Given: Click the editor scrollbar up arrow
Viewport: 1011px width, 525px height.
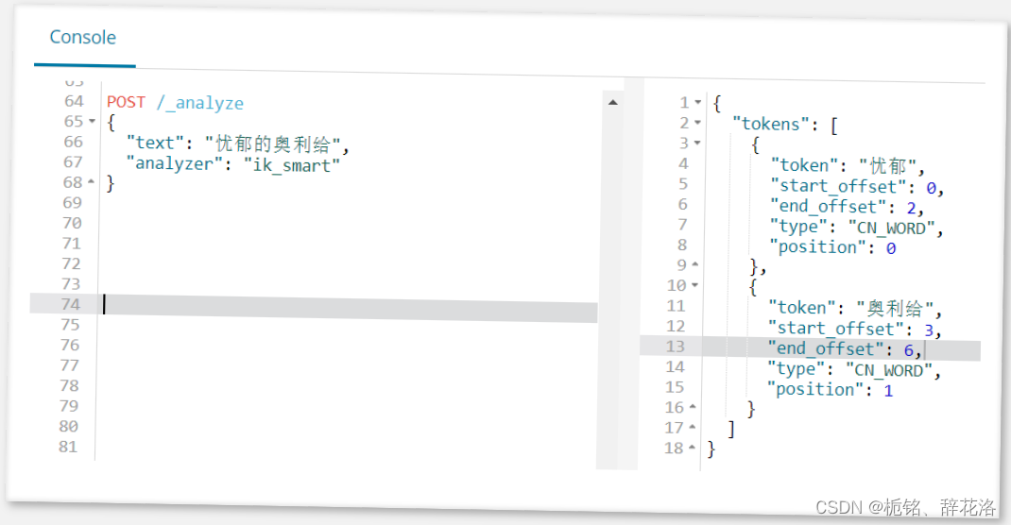Looking at the screenshot, I should [x=613, y=102].
